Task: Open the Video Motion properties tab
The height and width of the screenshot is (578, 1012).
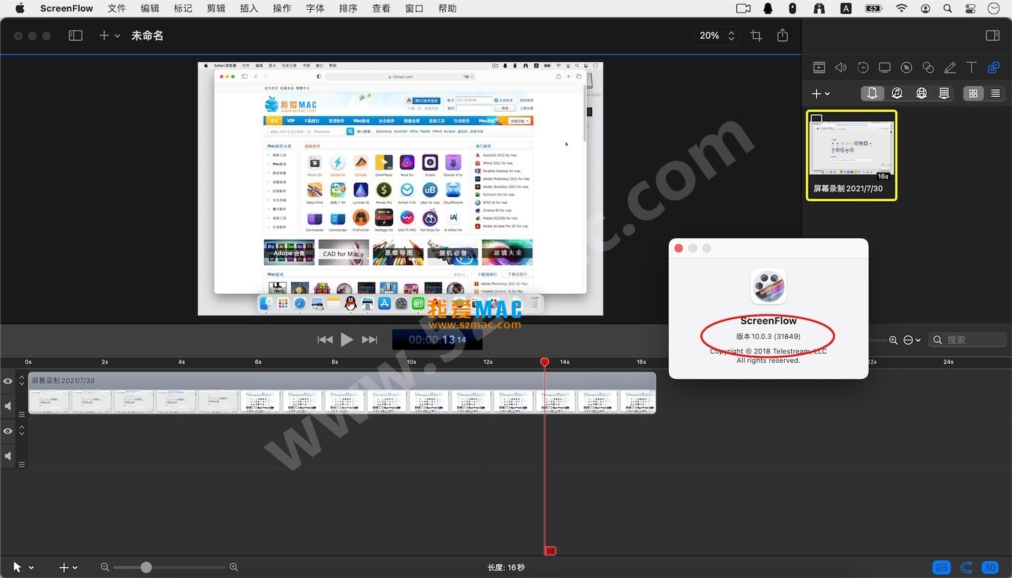Action: 863,68
